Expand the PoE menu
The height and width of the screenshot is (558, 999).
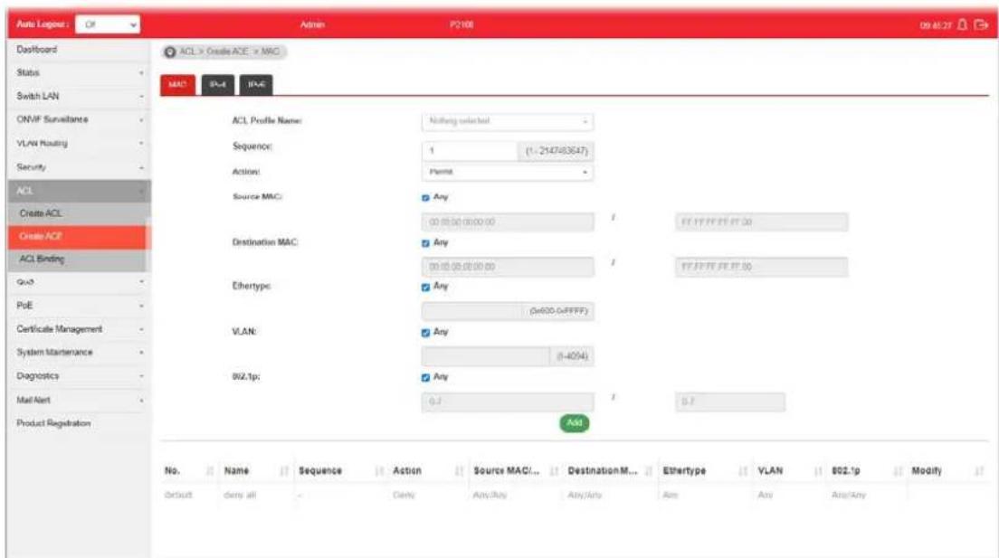pos(79,305)
